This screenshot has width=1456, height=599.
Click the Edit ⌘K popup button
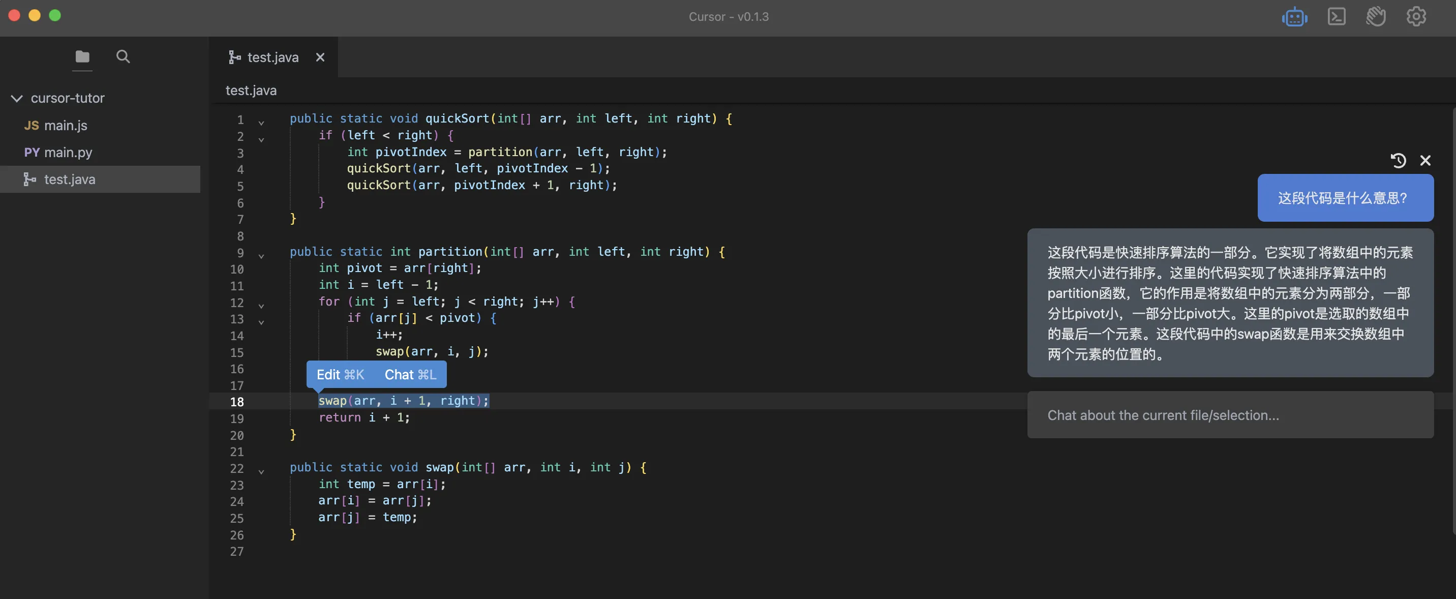coord(340,375)
